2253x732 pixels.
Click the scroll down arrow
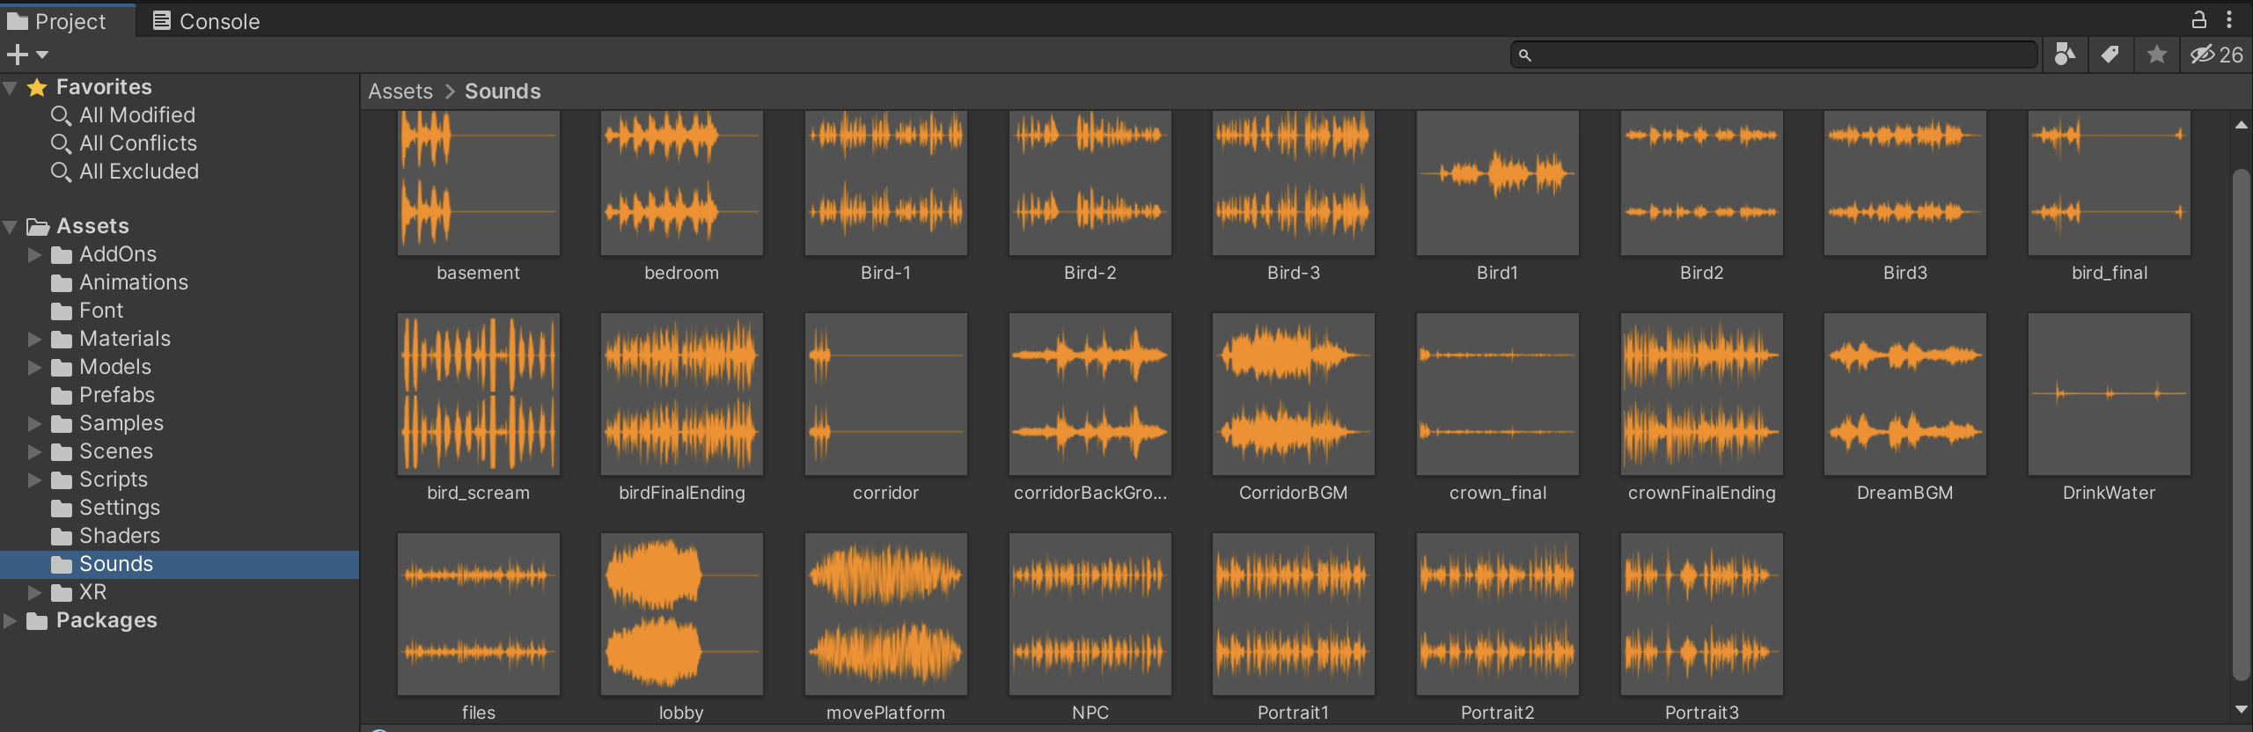coord(2242,709)
